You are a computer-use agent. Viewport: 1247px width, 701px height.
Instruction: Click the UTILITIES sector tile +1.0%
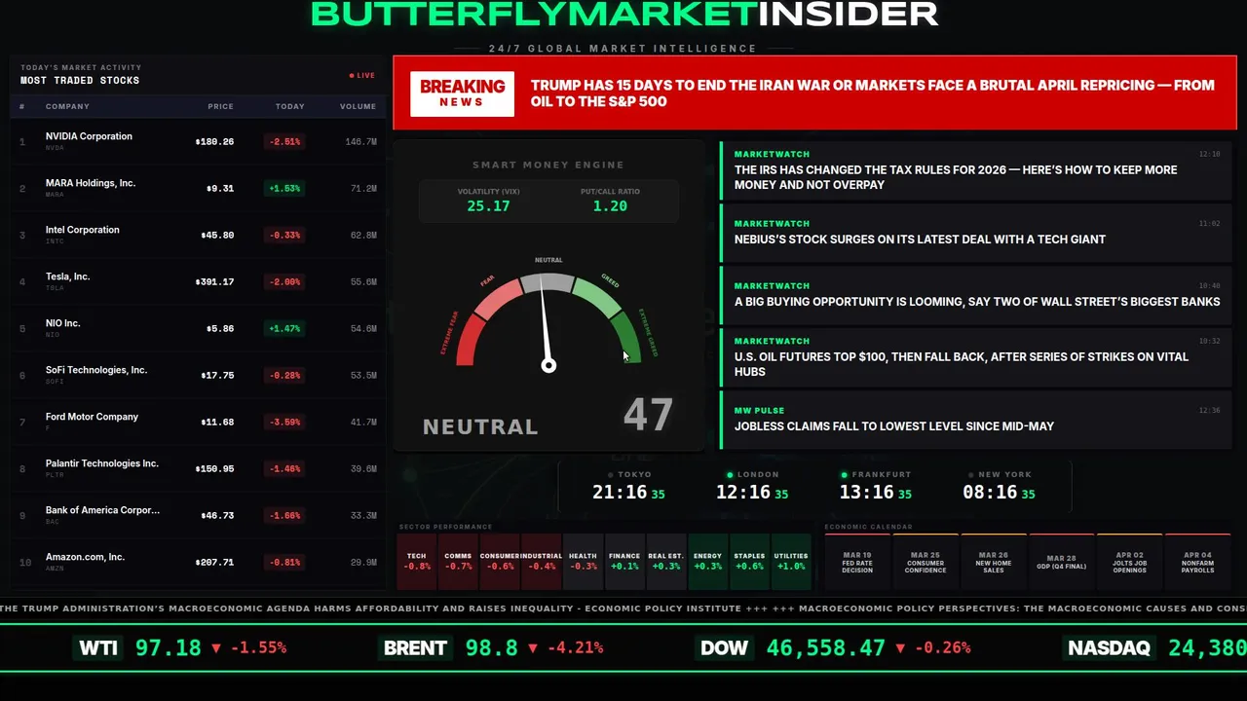coord(791,561)
